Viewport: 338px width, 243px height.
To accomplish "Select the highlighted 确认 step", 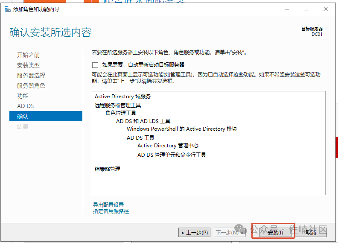I will point(46,116).
